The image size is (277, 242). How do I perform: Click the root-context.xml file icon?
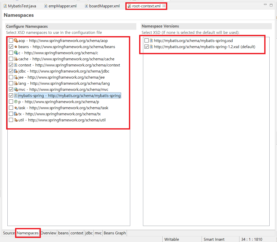pyautogui.click(x=129, y=6)
